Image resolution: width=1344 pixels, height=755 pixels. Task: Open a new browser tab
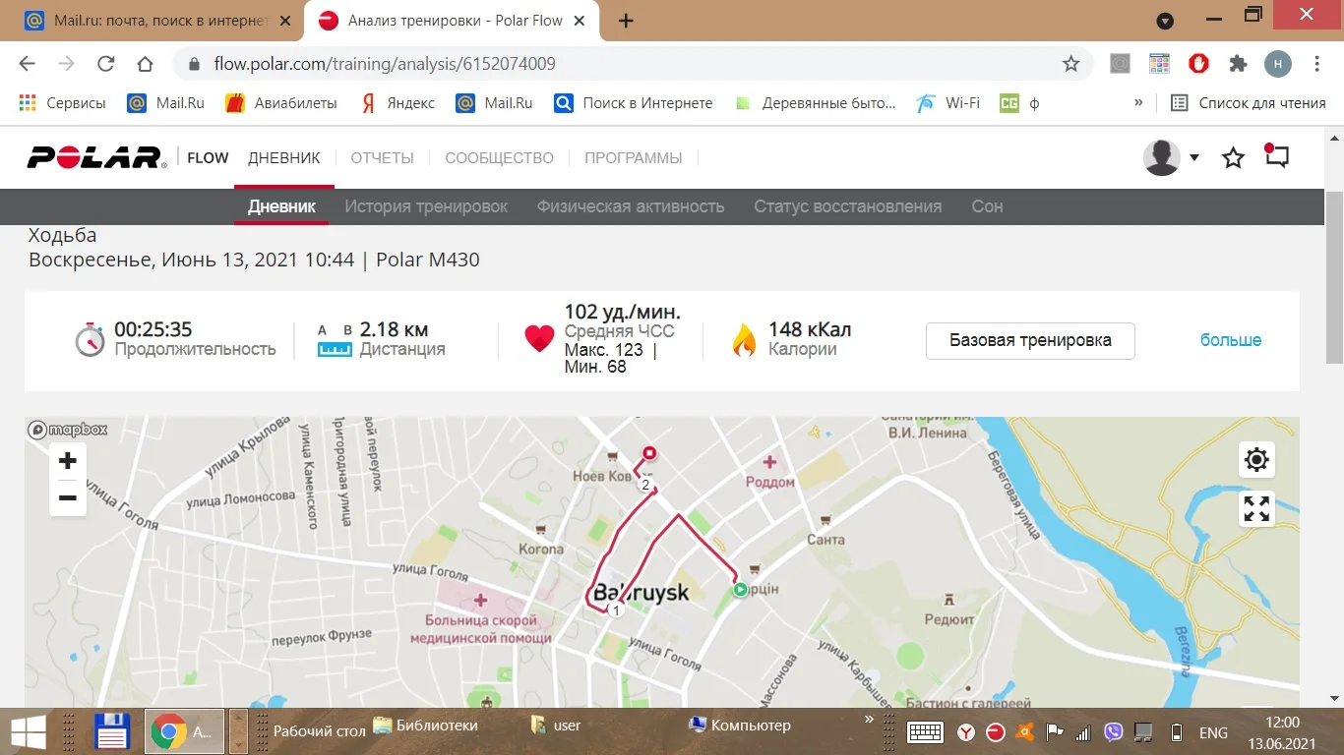tap(626, 21)
